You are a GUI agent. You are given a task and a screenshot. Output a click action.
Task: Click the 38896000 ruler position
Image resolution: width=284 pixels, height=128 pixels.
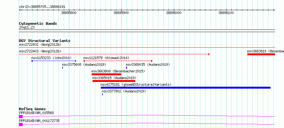click(174, 13)
